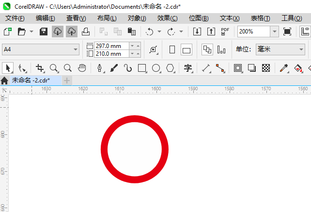Viewport: 311px width, 212px height.
Task: Select the Pick tool arrow
Action: (x=8, y=68)
